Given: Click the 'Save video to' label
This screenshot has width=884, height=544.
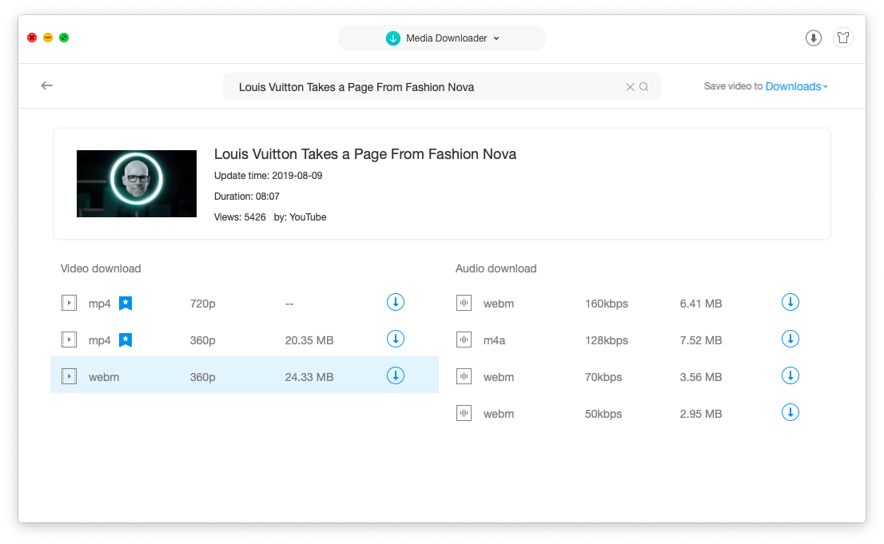Looking at the screenshot, I should 733,86.
